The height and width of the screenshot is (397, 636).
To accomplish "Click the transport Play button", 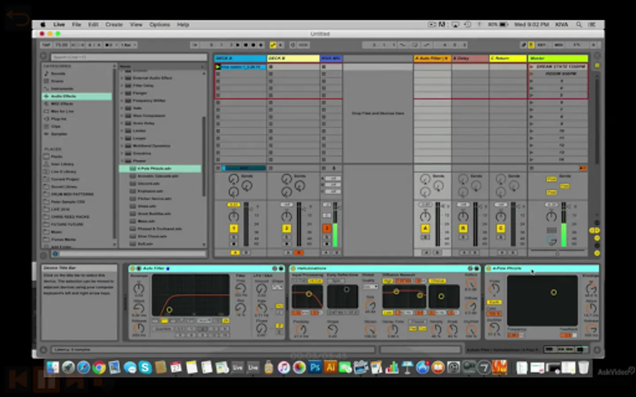I will point(238,45).
